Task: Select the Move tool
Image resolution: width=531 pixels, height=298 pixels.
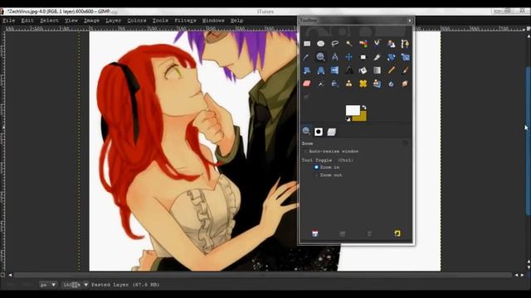Action: tap(348, 57)
